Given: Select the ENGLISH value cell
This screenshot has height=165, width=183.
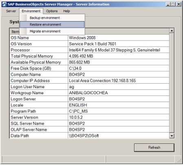Looking at the screenshot, I should [x=119, y=105].
